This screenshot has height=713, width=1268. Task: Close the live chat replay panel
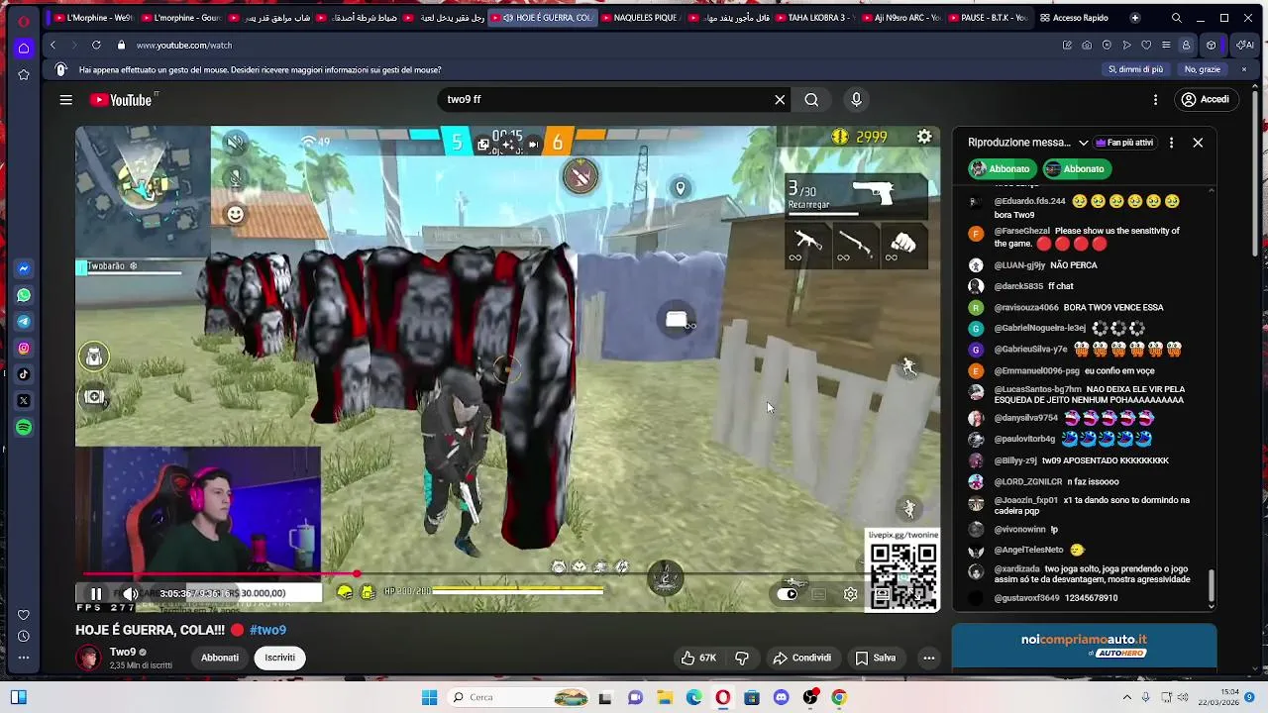pos(1198,143)
